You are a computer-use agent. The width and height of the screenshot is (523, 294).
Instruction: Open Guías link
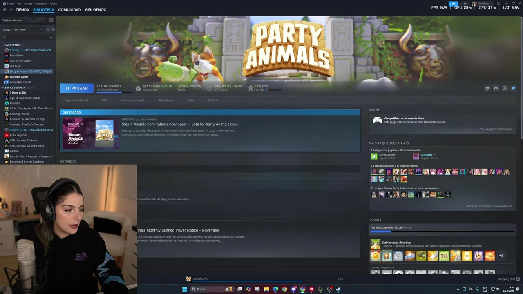click(x=191, y=100)
